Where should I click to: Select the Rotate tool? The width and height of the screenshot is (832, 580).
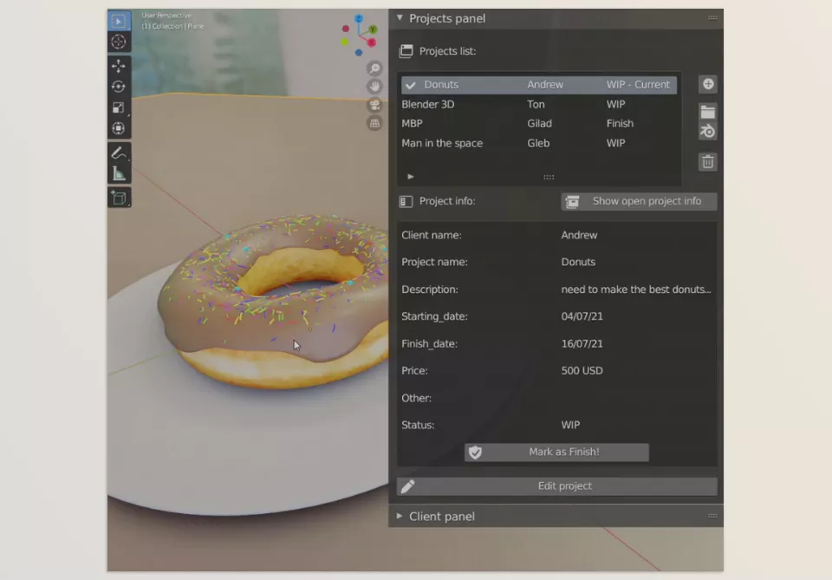click(119, 86)
